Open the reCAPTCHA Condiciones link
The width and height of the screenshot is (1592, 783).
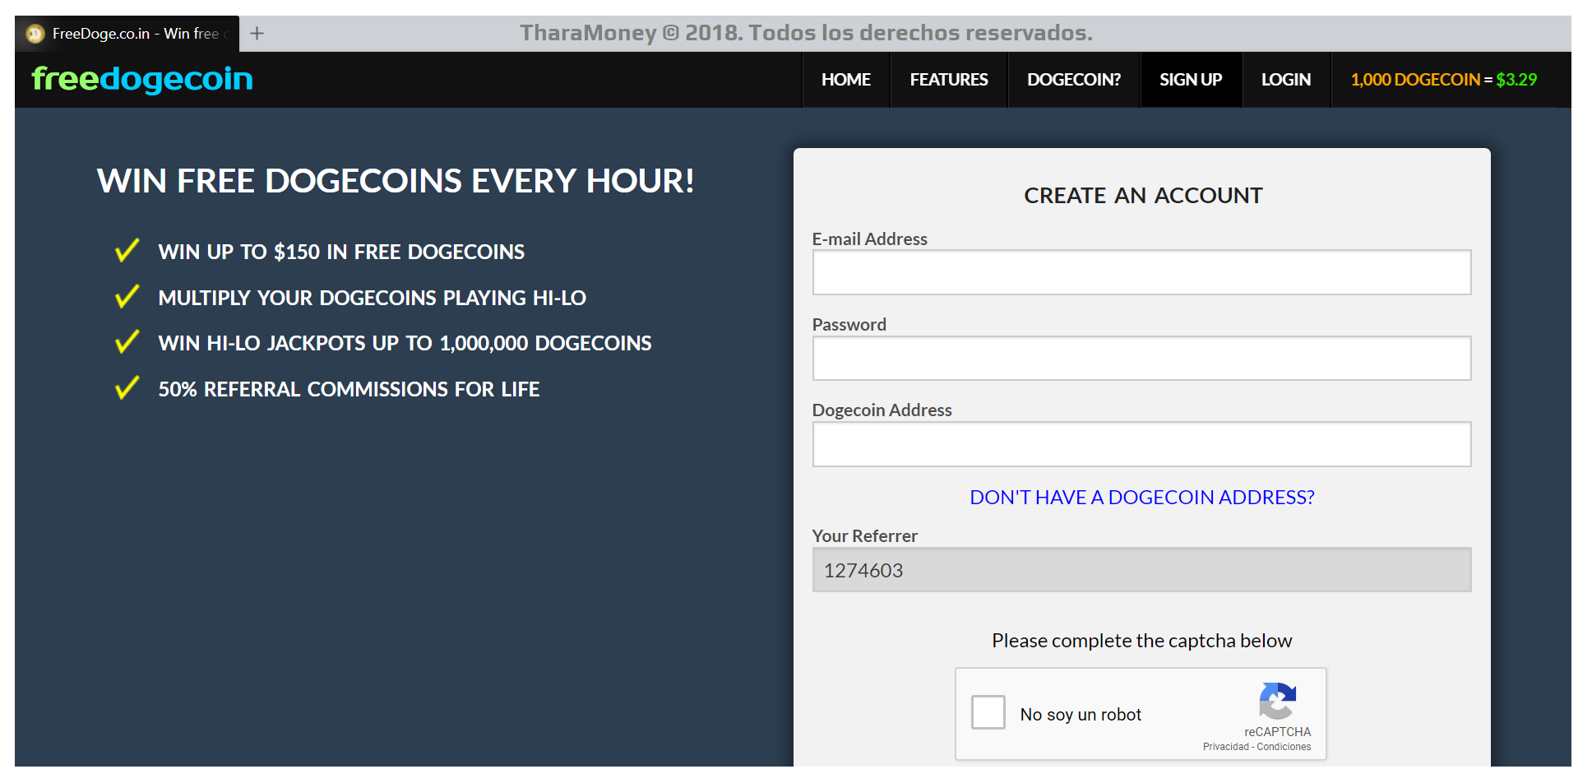[x=1284, y=747]
